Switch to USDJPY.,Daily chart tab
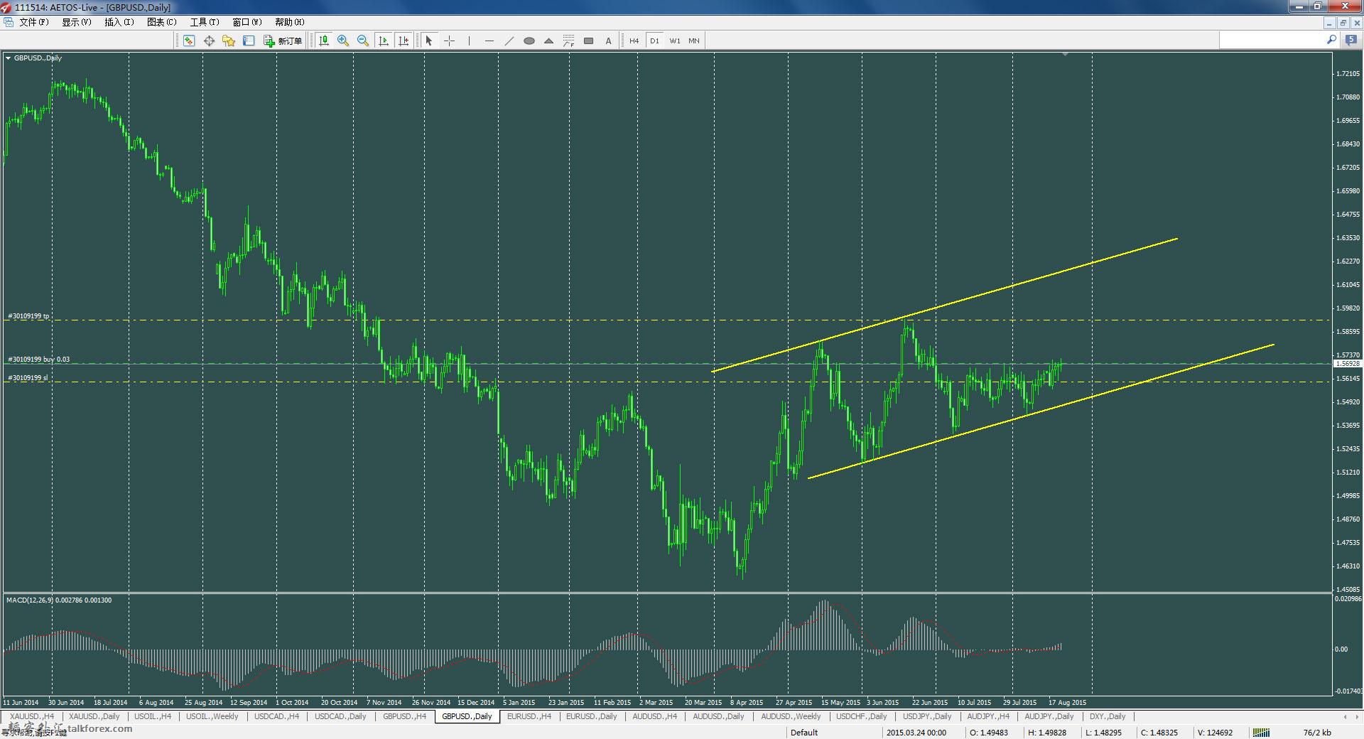The height and width of the screenshot is (739, 1364). pyautogui.click(x=927, y=716)
